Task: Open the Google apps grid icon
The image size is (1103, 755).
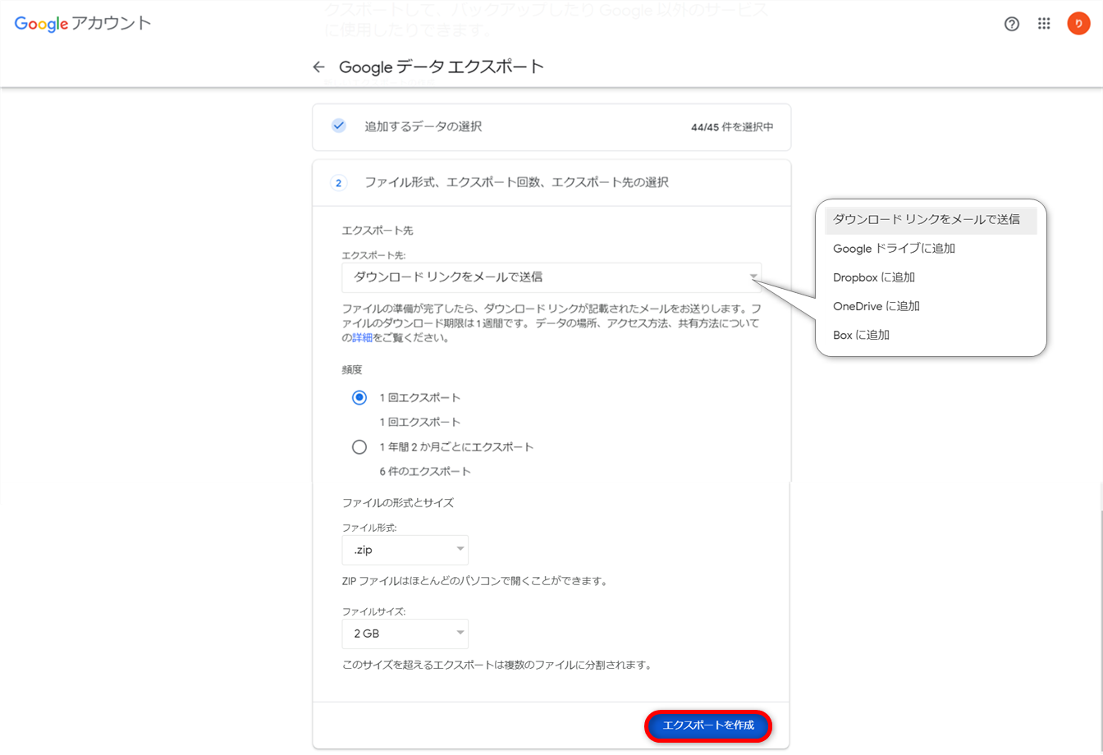Action: click(x=1044, y=24)
